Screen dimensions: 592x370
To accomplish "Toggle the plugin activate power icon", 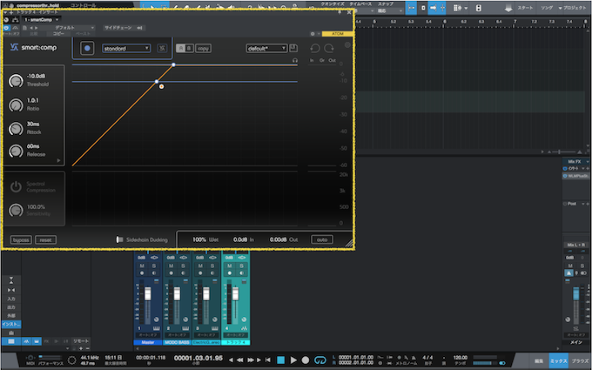I will click(7, 28).
